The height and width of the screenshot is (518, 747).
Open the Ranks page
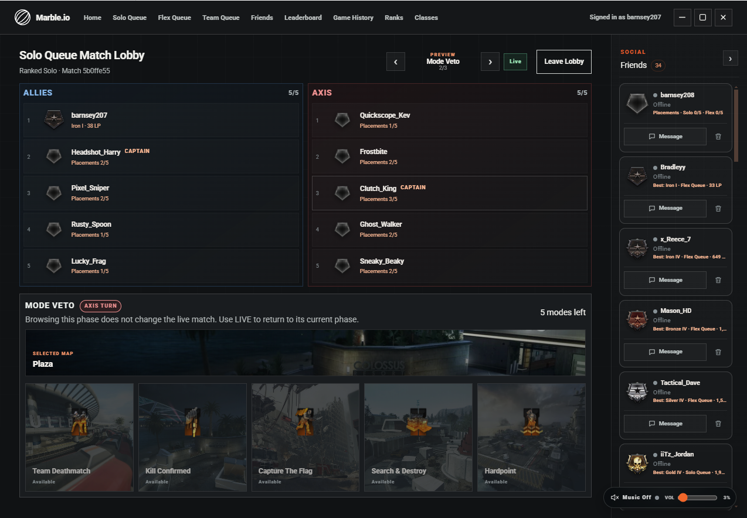coord(394,18)
